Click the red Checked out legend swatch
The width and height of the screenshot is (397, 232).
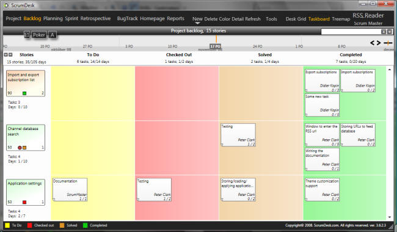tap(30, 225)
